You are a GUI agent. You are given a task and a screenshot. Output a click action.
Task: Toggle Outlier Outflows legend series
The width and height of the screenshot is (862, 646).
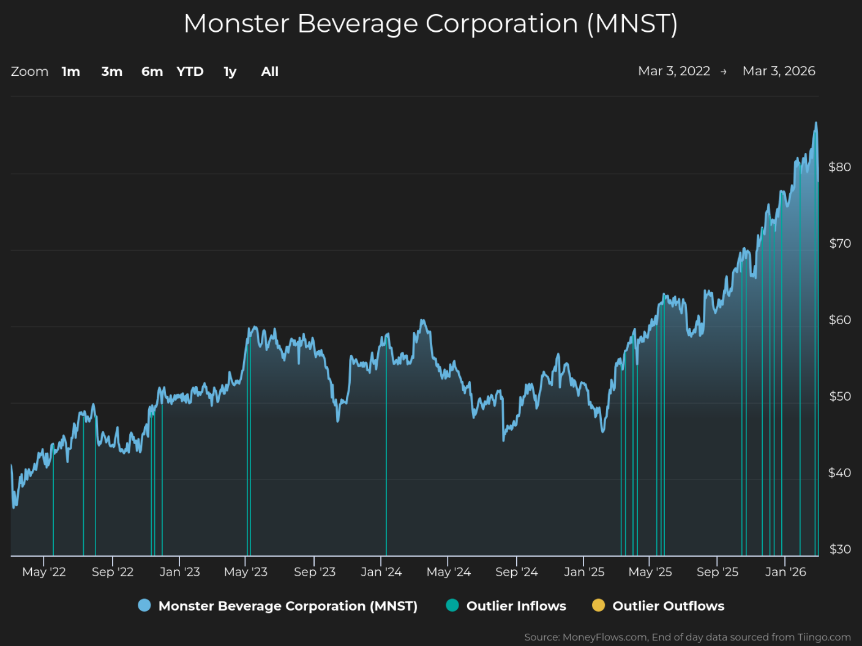coord(658,606)
